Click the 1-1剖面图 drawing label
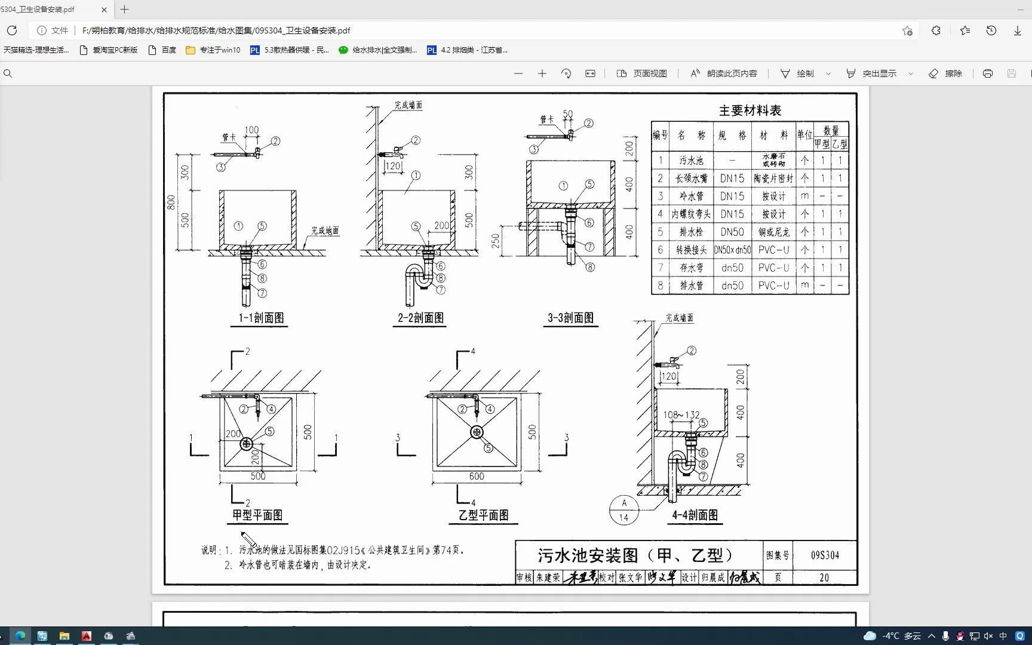The height and width of the screenshot is (645, 1032). click(261, 318)
